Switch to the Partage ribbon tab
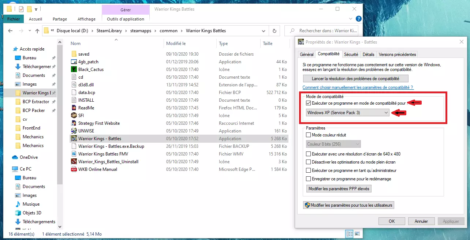This screenshot has width=470, height=240. coord(60,19)
